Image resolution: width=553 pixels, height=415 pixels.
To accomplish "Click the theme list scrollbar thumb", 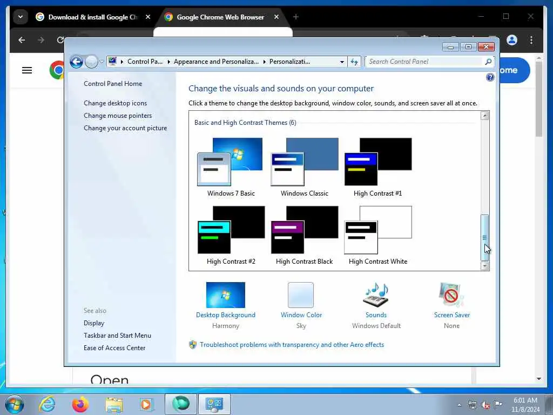I will point(485,238).
